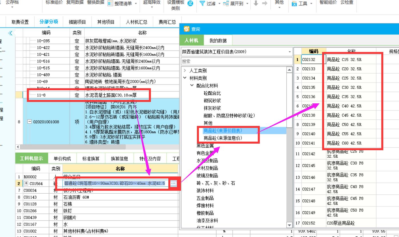Screen dimensions: 399x237
Task: Open 工料机显示 bottom tab
Action: 31,158
